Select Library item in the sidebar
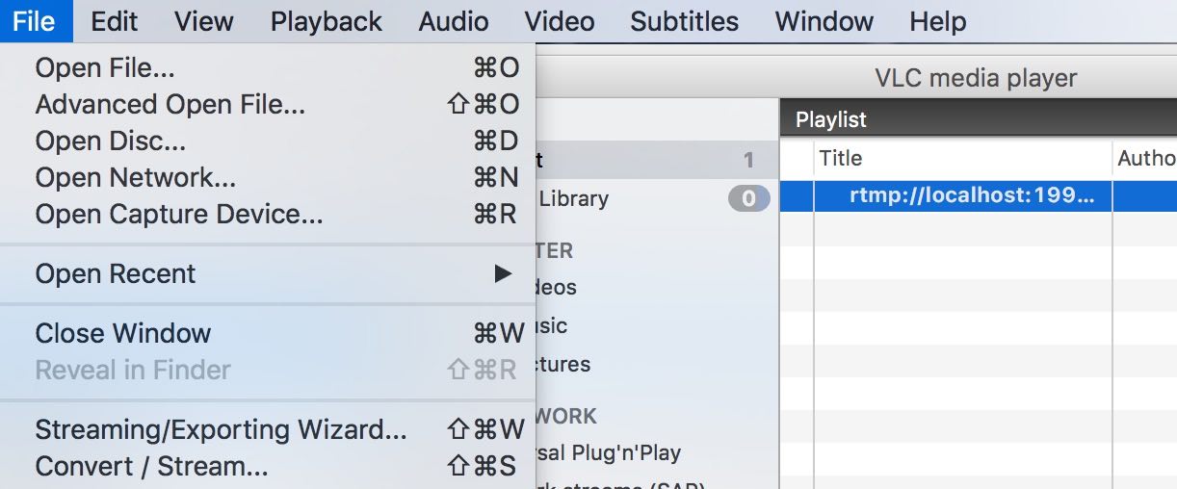This screenshot has height=489, width=1177. coord(655,199)
